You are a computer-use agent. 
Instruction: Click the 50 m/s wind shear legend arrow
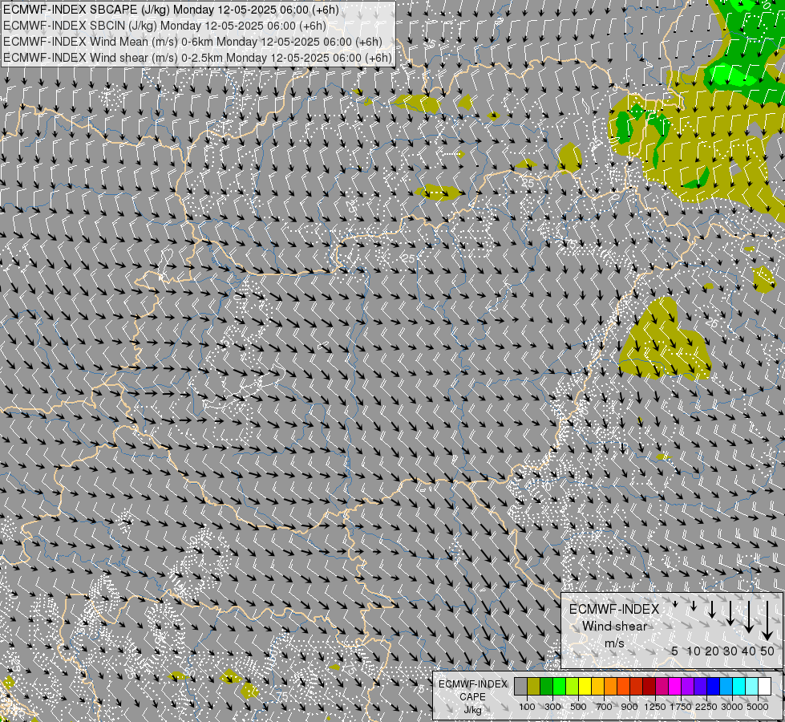click(x=767, y=621)
